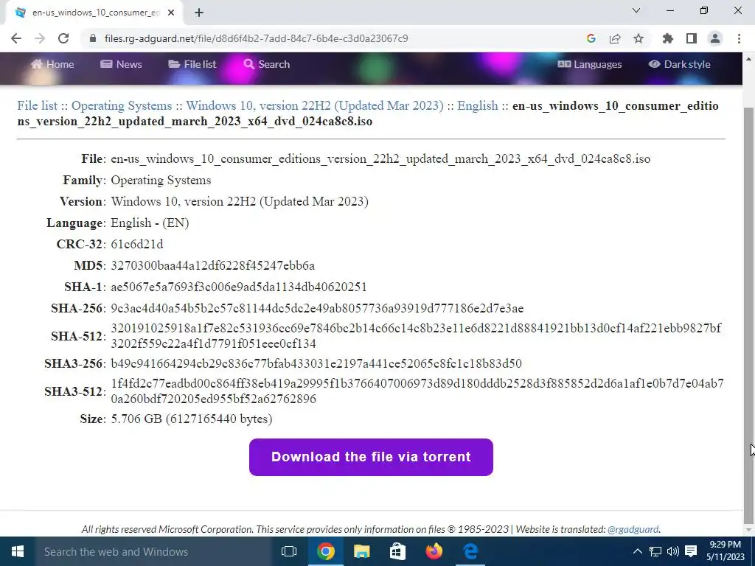Viewport: 755px width, 566px height.
Task: Click the SHA3-256 hash value
Action: [x=316, y=363]
